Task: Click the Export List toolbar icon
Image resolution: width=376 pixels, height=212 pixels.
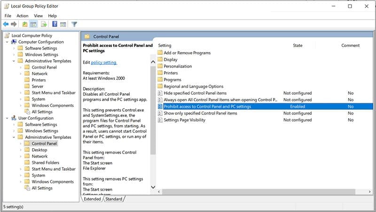Action: (x=44, y=24)
